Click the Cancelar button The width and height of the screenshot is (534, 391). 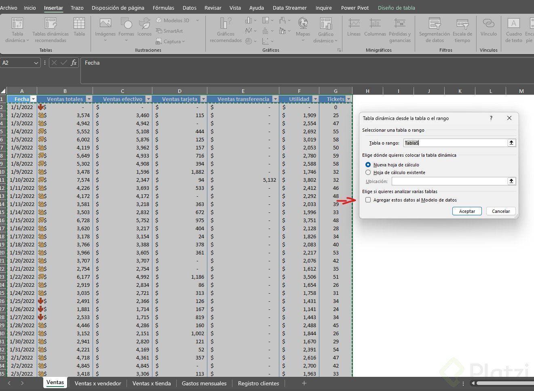pos(501,211)
